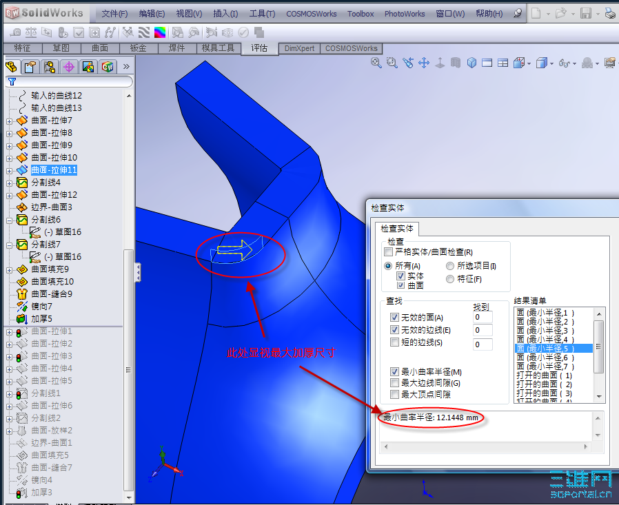Open the hide/show items glasses dropdown
The width and height of the screenshot is (619, 505).
coord(574,63)
